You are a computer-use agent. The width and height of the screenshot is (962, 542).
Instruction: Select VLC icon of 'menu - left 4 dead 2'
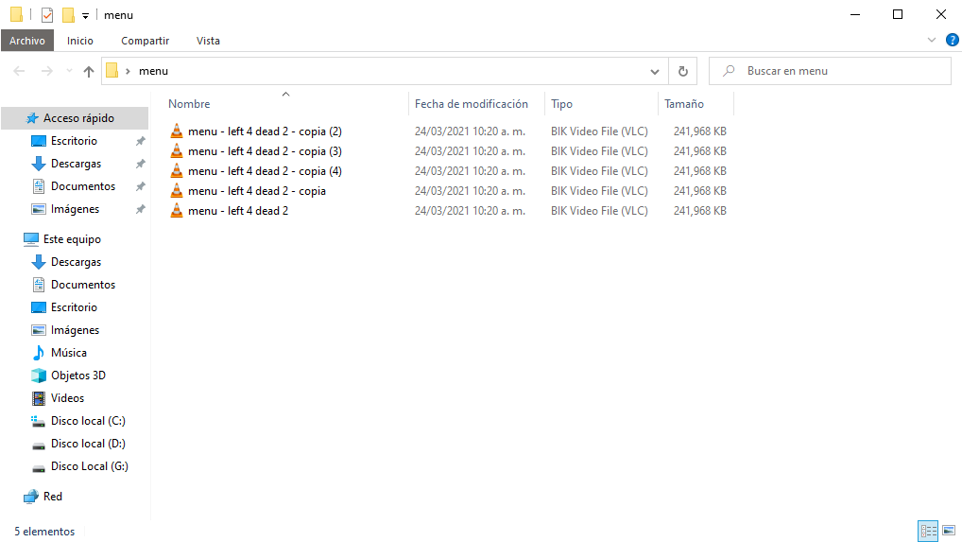click(x=177, y=210)
